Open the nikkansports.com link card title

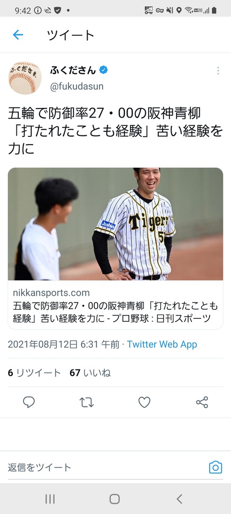tap(115, 312)
